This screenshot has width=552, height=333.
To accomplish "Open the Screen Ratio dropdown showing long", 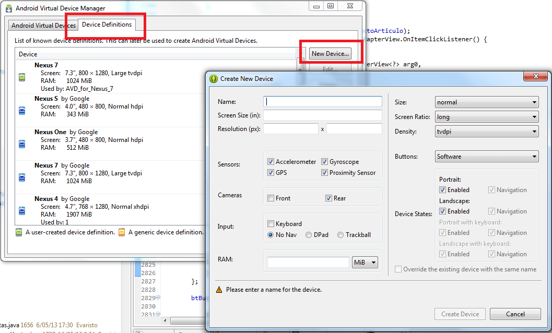I will (x=487, y=117).
